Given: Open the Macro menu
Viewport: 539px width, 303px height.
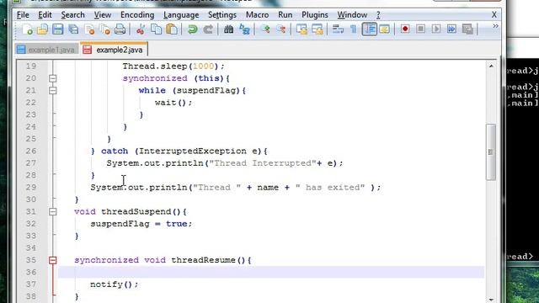Looking at the screenshot, I should [x=257, y=15].
